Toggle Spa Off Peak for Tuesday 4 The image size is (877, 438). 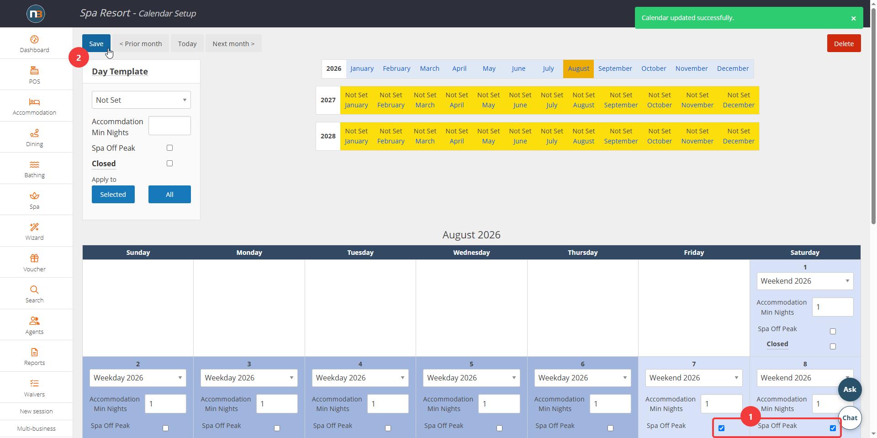click(x=388, y=428)
